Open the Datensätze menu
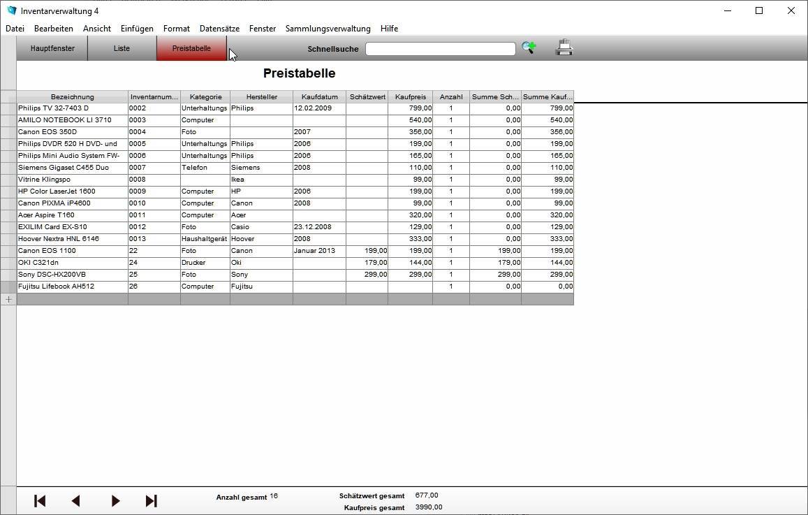The width and height of the screenshot is (808, 515). point(219,29)
